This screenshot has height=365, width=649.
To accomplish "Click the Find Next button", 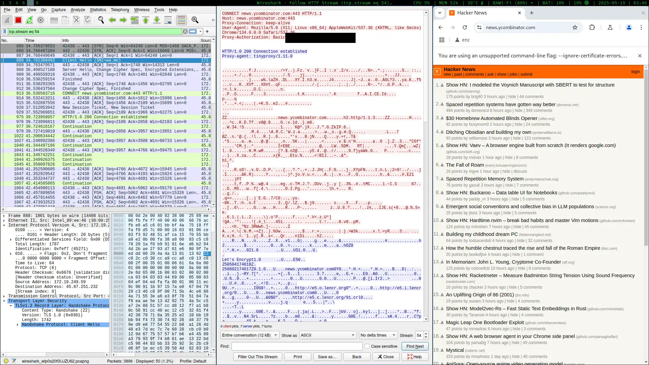I will point(415,346).
